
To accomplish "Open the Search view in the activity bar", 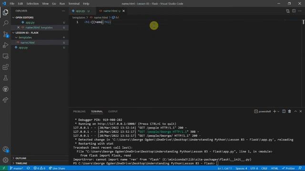I will pos(5,23).
